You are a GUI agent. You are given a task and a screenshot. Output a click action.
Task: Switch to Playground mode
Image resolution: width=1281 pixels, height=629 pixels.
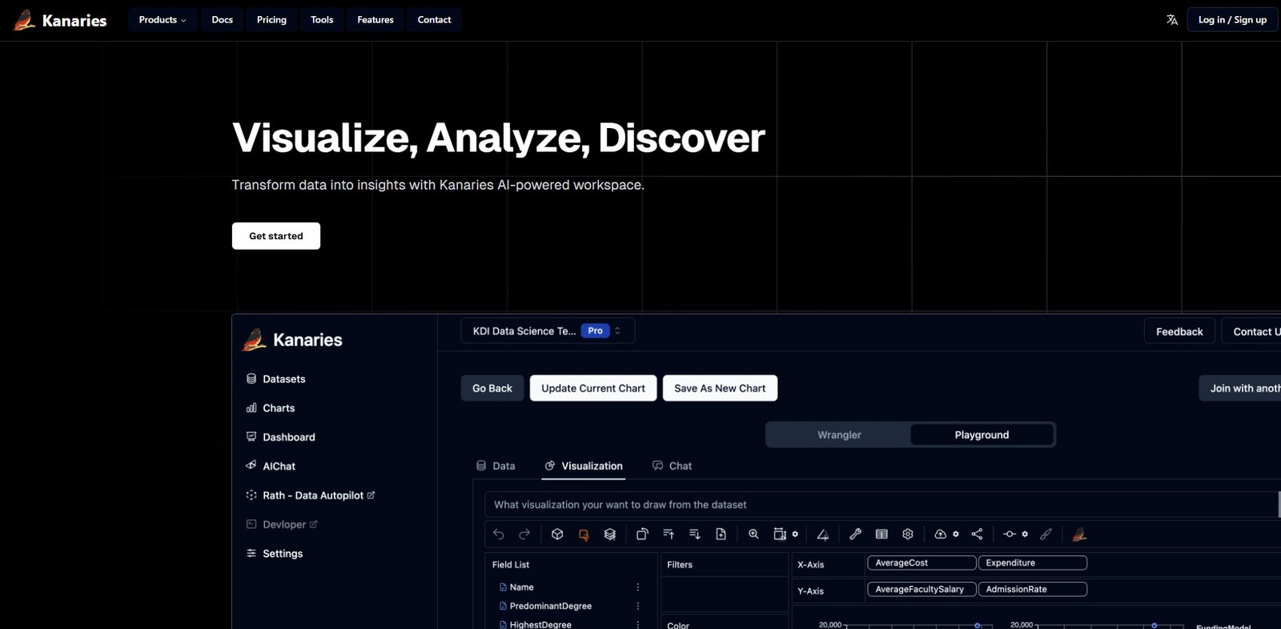pyautogui.click(x=982, y=435)
